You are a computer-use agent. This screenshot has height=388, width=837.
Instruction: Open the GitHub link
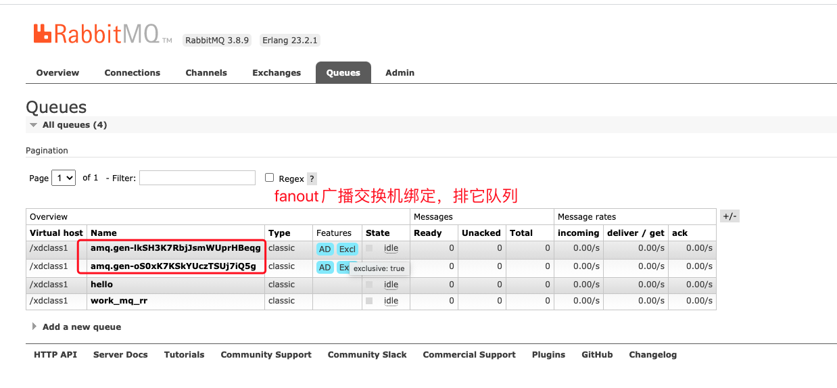(x=597, y=354)
